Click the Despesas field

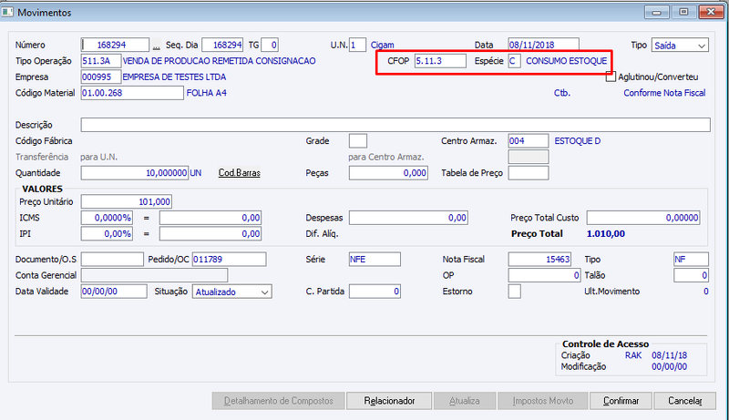[408, 218]
